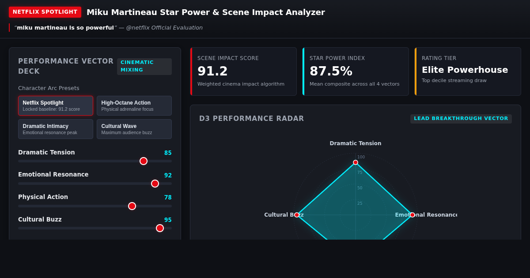Click the Physical Action slider handle
This screenshot has height=278, width=530.
coord(132,206)
